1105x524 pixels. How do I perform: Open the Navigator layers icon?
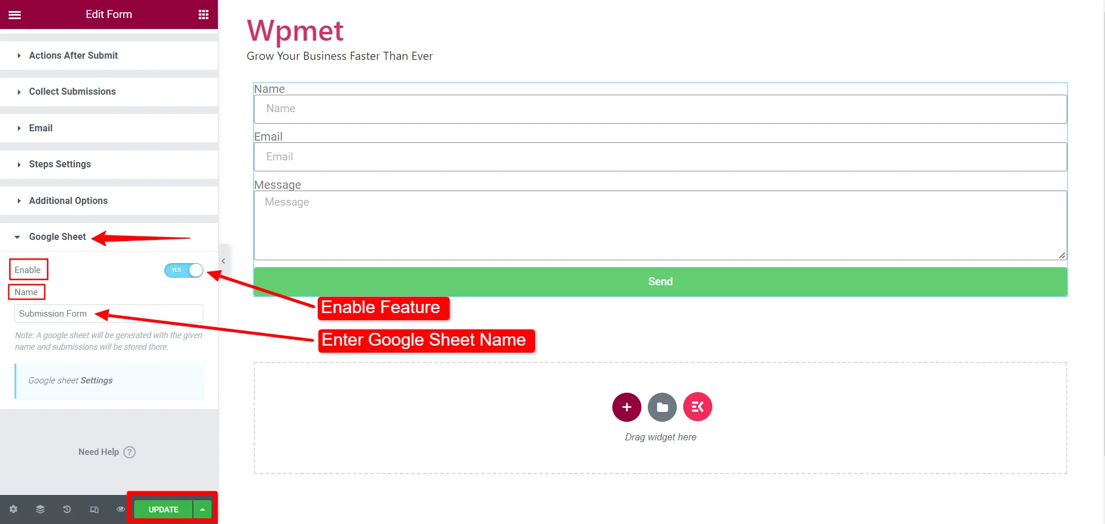(x=40, y=509)
